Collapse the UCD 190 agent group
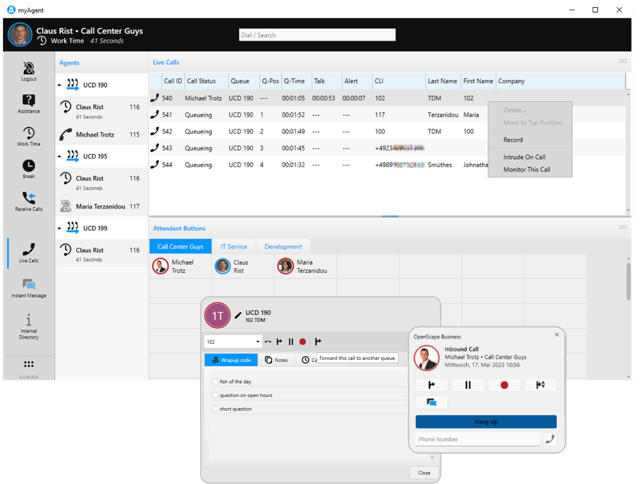Screen dimensions: 641x484 coord(60,85)
